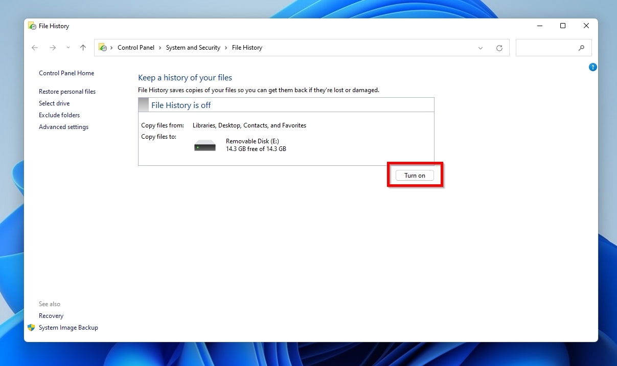Viewport: 617px width, 366px height.
Task: Open Help with blue question icon
Action: click(x=593, y=67)
